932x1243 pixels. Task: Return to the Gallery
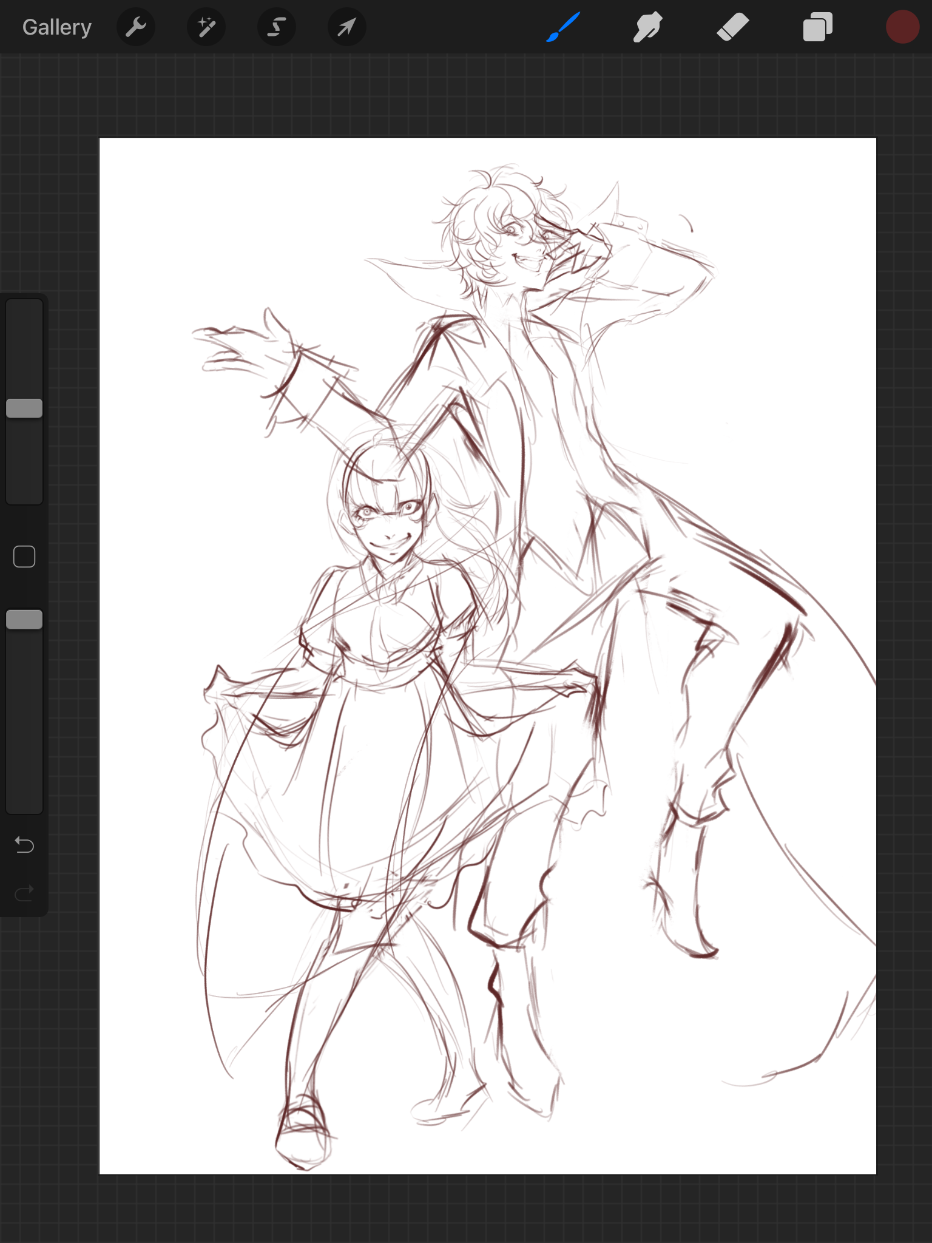click(x=57, y=27)
